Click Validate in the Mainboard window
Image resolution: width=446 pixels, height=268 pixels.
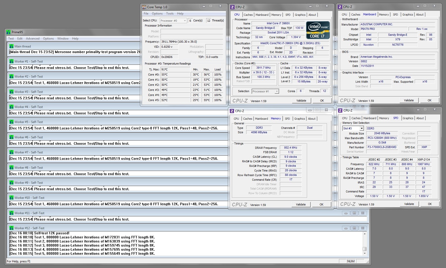[409, 100]
